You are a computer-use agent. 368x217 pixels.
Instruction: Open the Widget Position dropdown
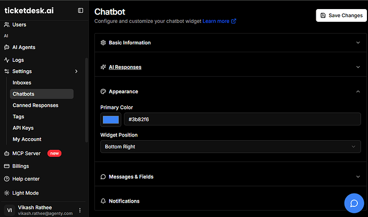pyautogui.click(x=230, y=147)
